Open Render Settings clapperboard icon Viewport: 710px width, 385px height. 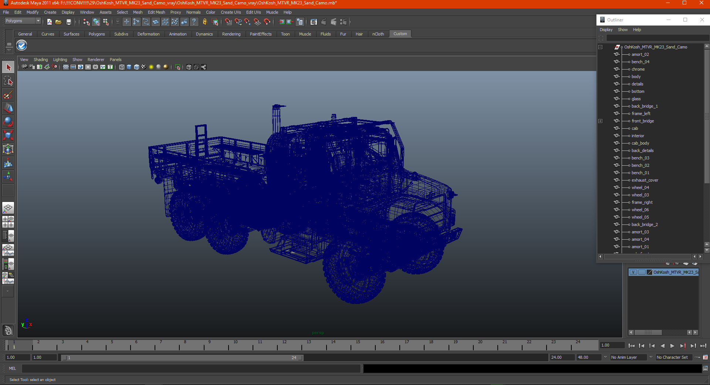[x=344, y=22]
